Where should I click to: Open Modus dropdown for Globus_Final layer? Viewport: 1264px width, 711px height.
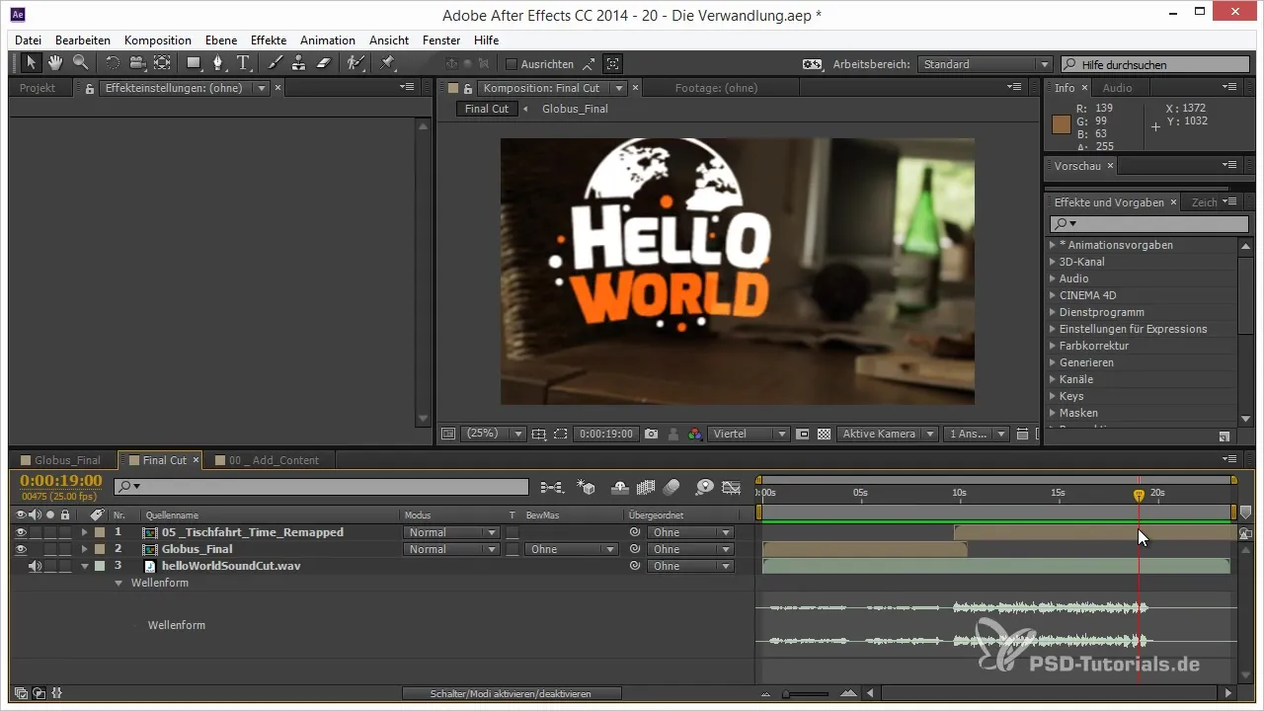pyautogui.click(x=450, y=549)
